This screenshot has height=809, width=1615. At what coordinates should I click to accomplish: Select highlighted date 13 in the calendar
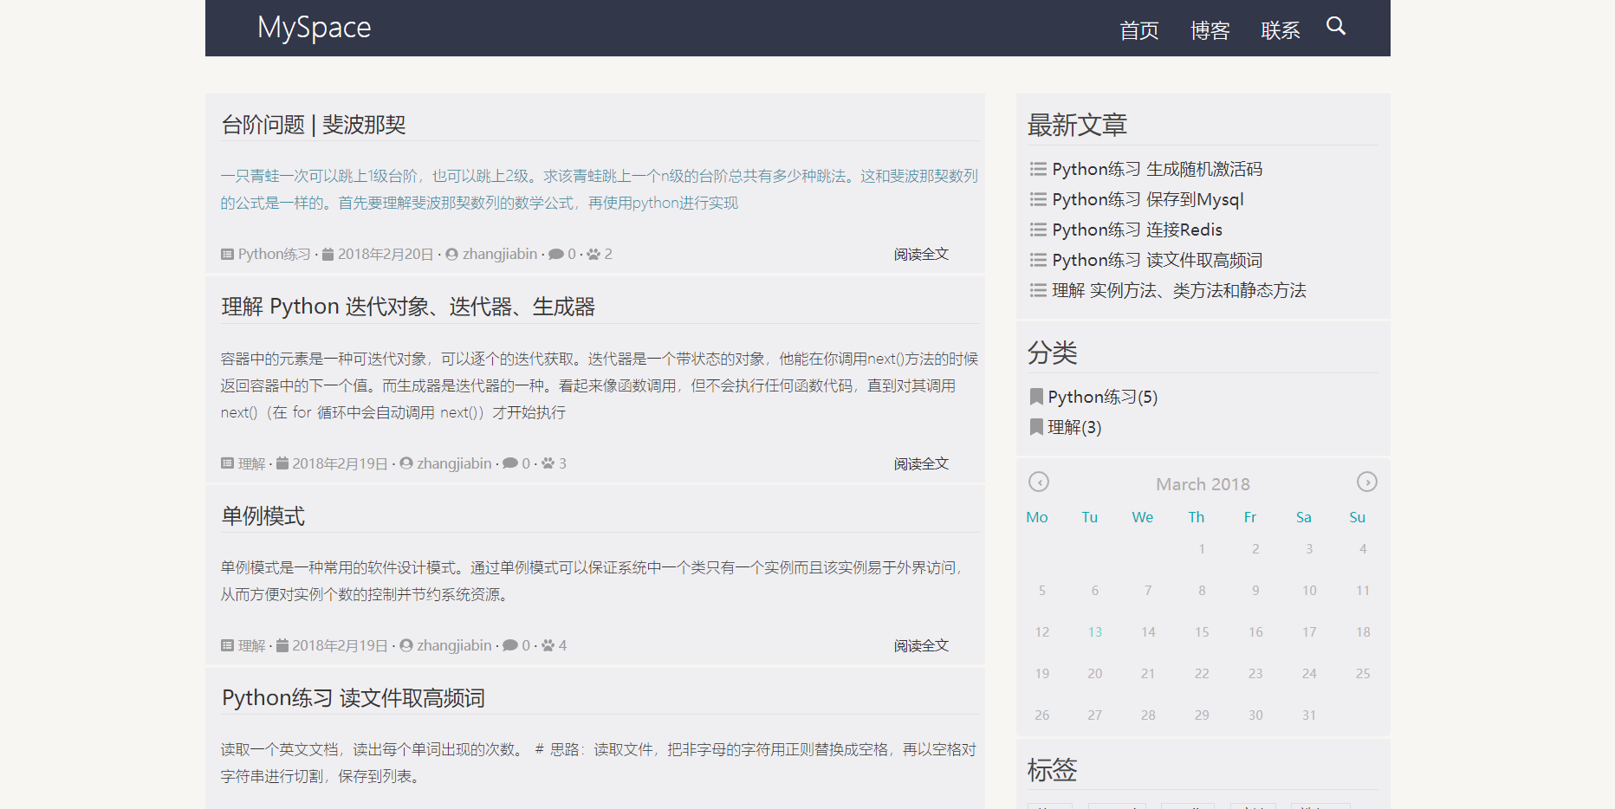1095,632
